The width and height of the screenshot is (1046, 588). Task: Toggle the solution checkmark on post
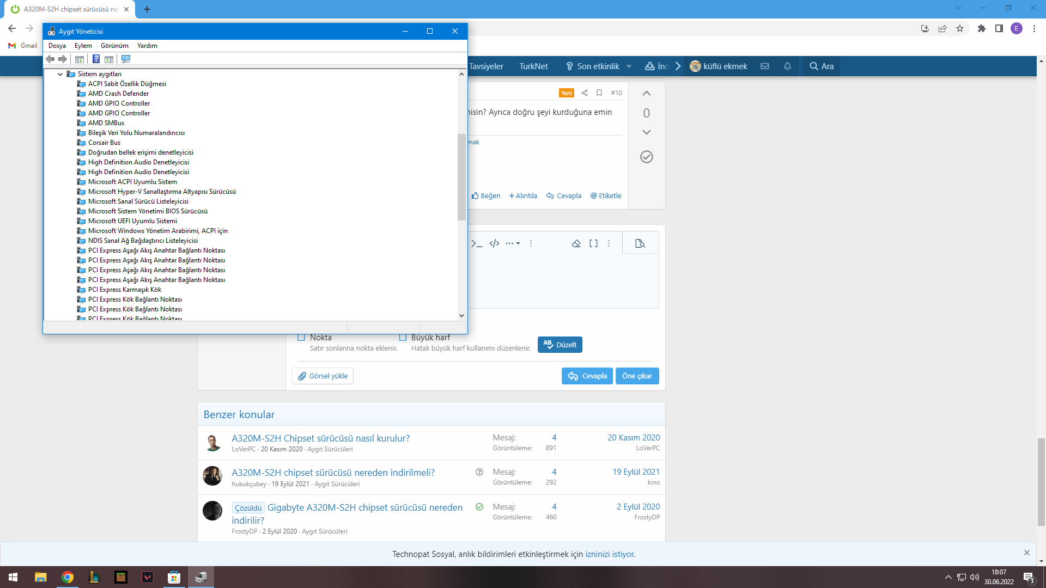click(646, 157)
